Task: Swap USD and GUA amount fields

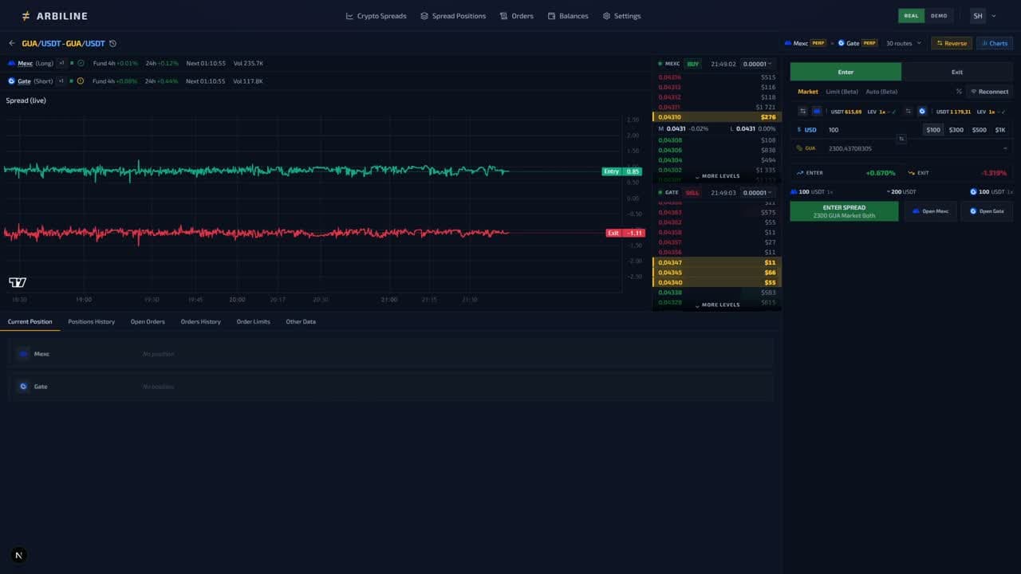Action: pos(901,139)
